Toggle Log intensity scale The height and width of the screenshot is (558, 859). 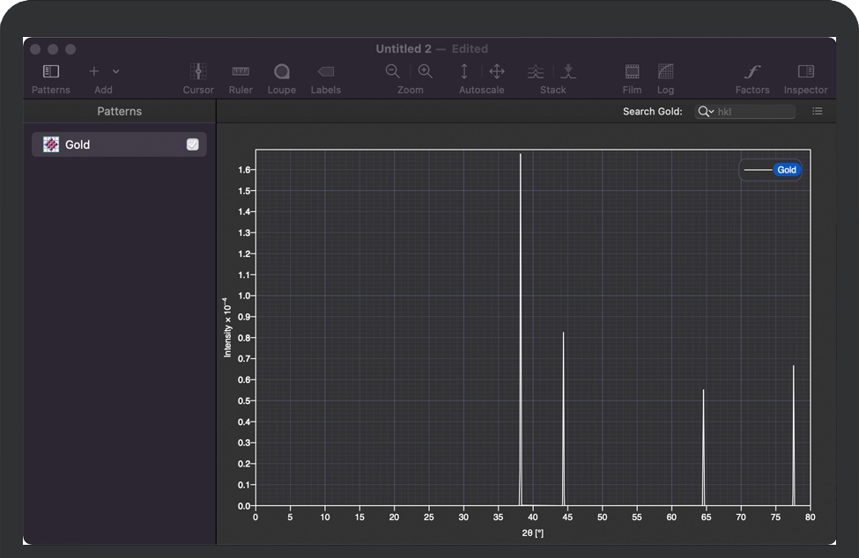coord(665,71)
